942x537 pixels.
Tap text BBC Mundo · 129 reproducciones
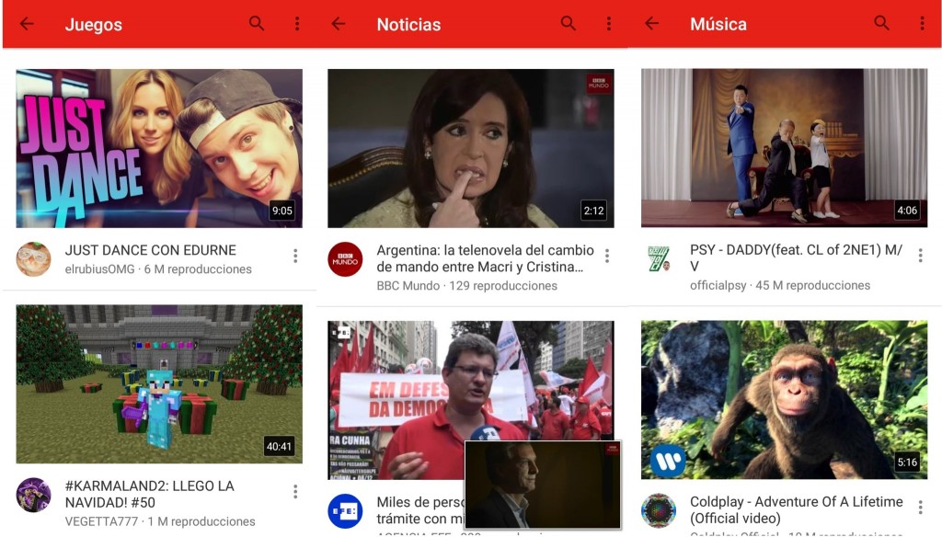click(466, 286)
